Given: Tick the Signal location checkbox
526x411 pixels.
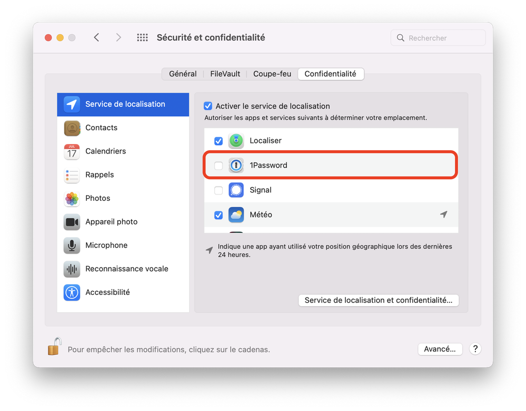Looking at the screenshot, I should click(x=219, y=190).
